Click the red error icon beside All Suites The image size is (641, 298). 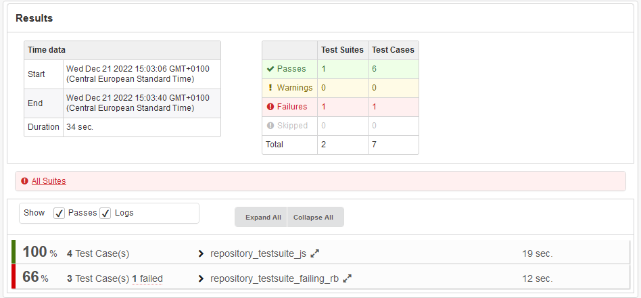[x=24, y=181]
